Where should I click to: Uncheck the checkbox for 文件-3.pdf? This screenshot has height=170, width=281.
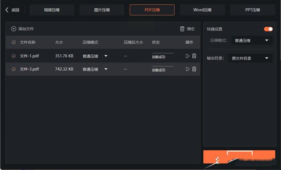coord(14,69)
